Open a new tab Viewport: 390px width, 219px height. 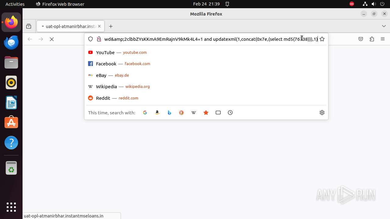tap(111, 26)
